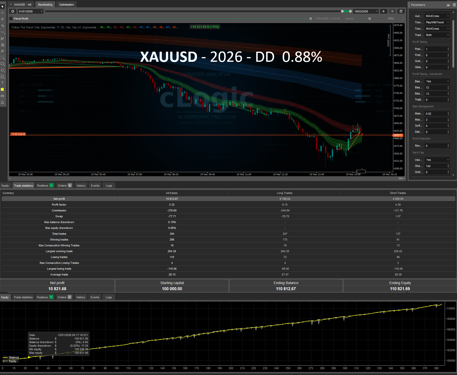Select the rectangle drawing tool
457x375 pixels.
click(3, 64)
